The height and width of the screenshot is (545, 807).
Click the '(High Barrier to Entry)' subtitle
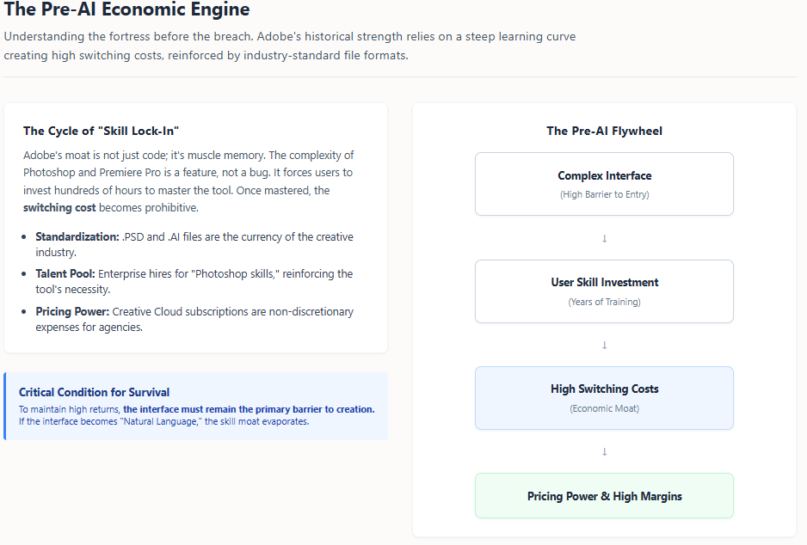click(604, 194)
